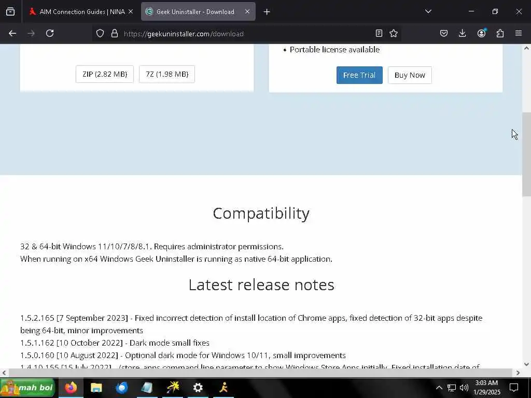Click the 1.5.1.162 Dark mode fixes line
This screenshot has width=531, height=398.
[x=115, y=343]
